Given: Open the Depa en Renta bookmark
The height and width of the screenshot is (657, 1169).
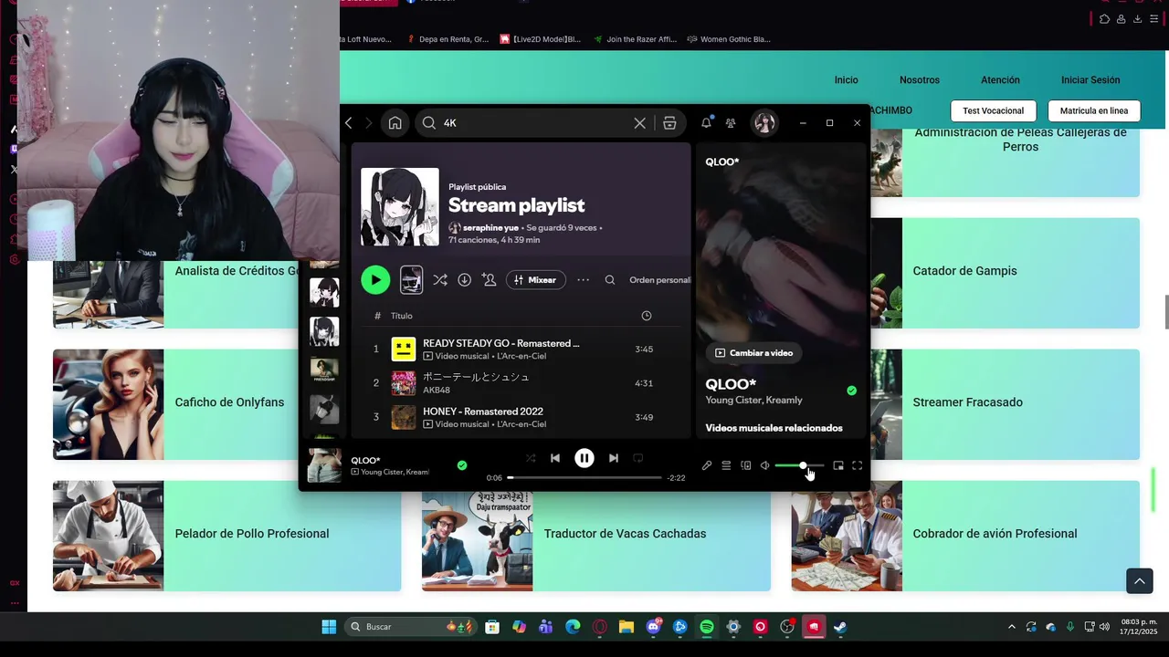Looking at the screenshot, I should (448, 39).
